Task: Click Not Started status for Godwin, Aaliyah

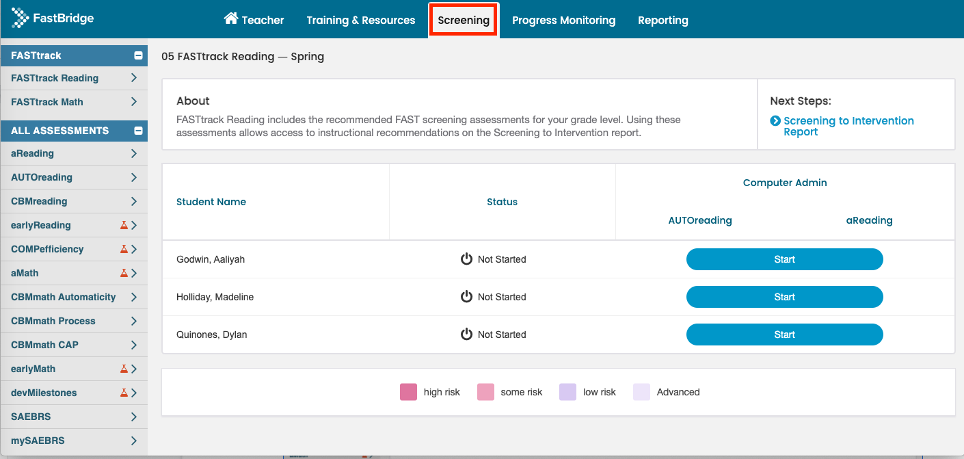Action: pyautogui.click(x=502, y=259)
